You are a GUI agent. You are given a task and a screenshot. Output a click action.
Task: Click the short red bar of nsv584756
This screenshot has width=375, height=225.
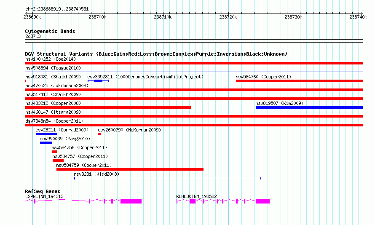tap(54, 152)
